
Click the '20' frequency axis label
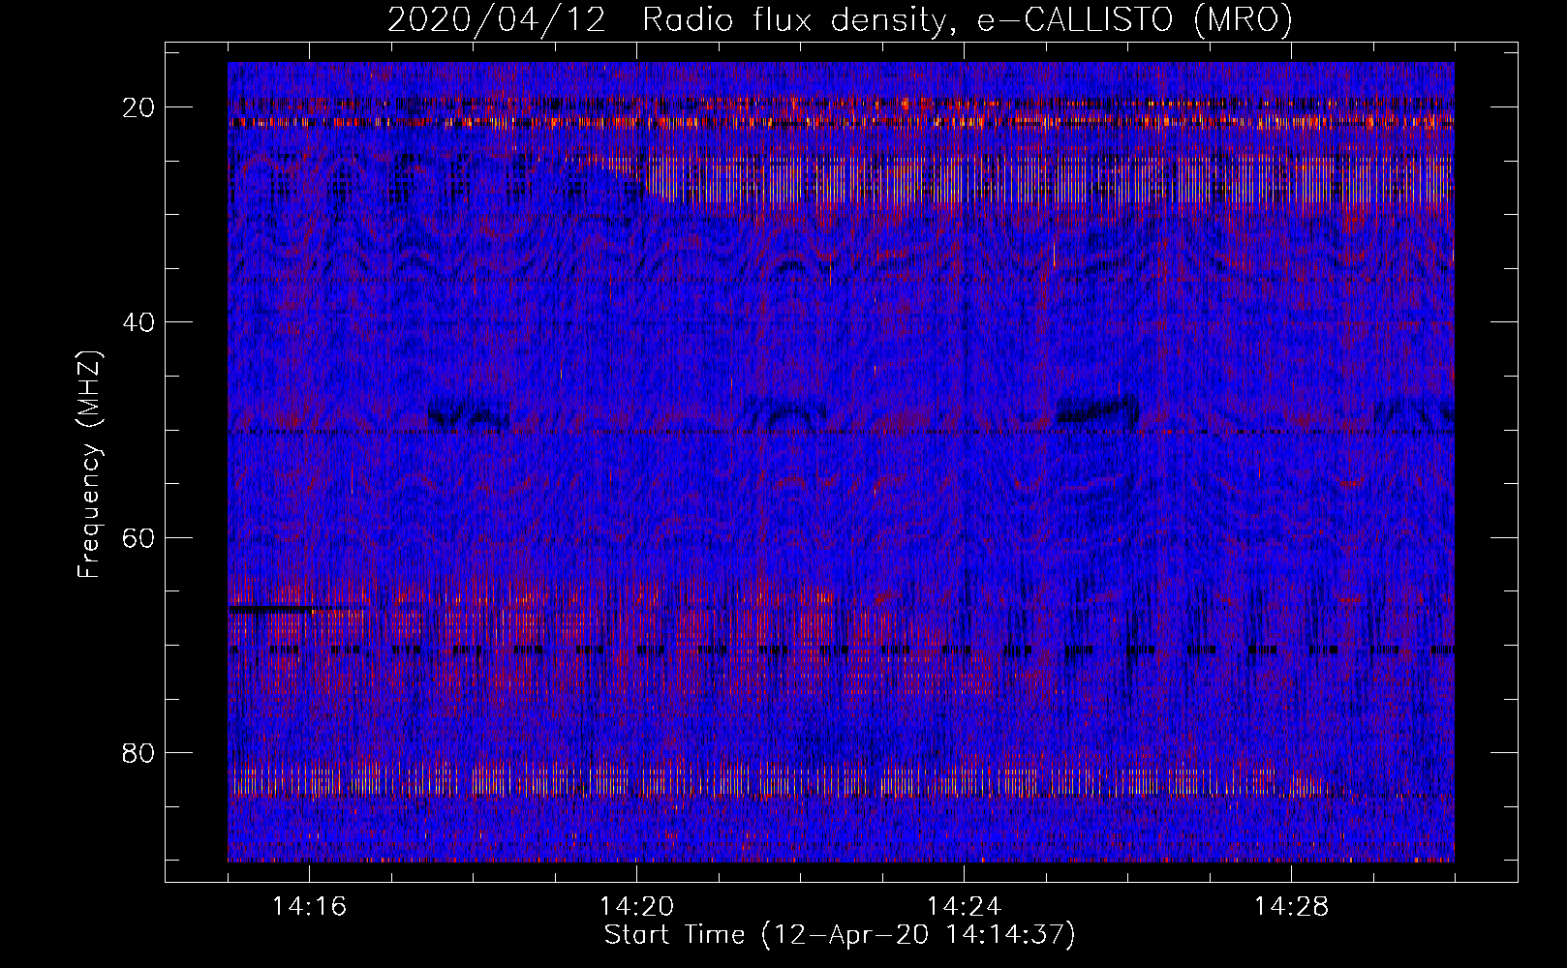[139, 107]
